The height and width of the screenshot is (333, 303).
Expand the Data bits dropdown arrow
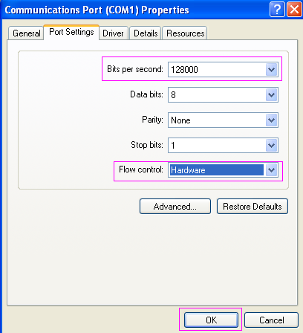click(272, 95)
